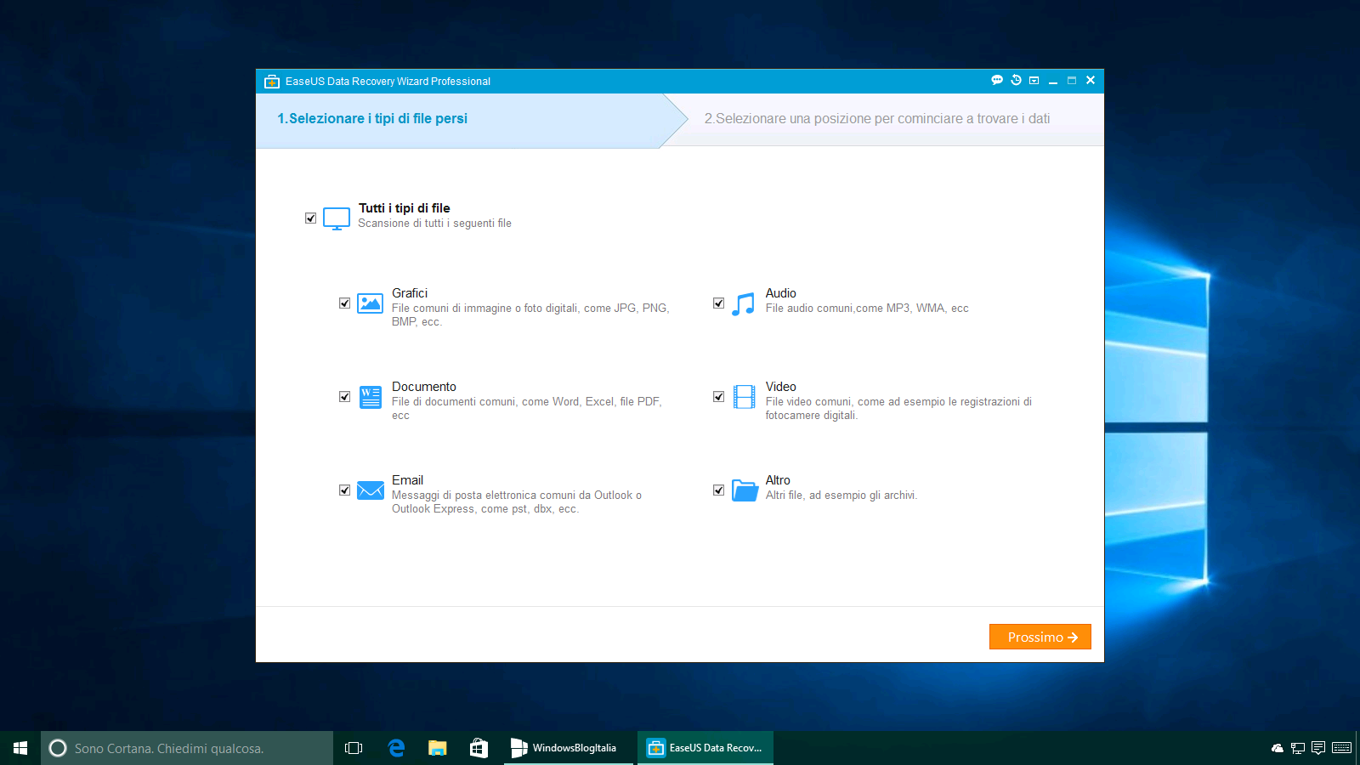Click the 'Video' label
The image size is (1360, 765).
pos(781,387)
